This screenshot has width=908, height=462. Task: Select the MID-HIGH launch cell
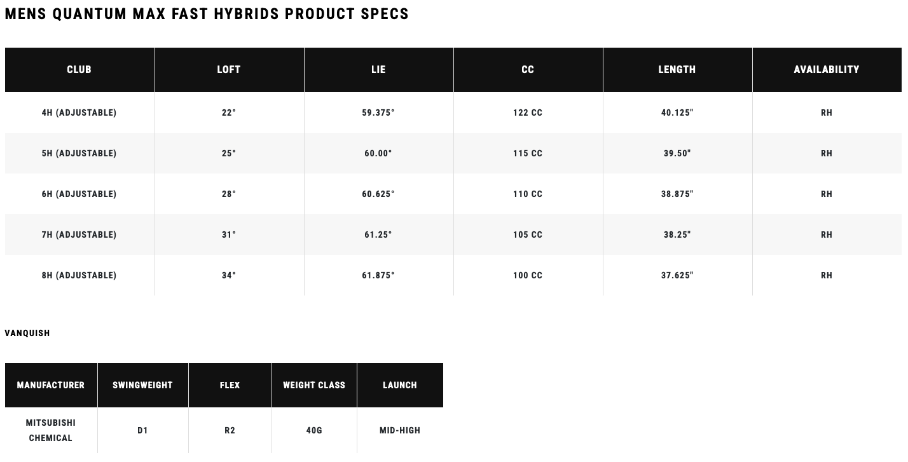point(400,430)
